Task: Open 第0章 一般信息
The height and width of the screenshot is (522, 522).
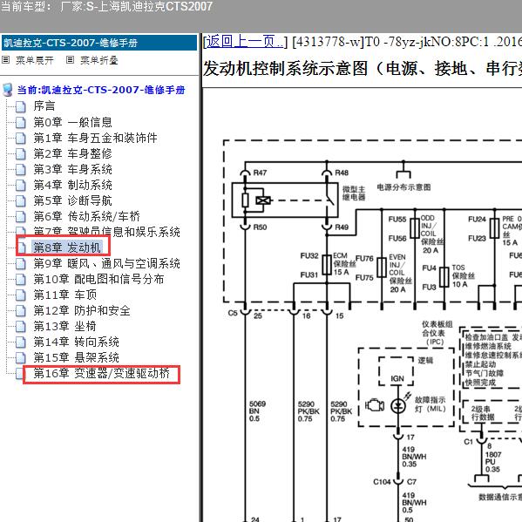Action: (72, 122)
